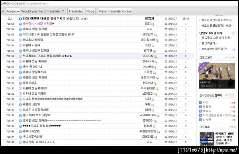The width and height of the screenshot is (239, 154).
Task: Go to next item in DS 갤러리 sidebar
Action: tap(235, 33)
